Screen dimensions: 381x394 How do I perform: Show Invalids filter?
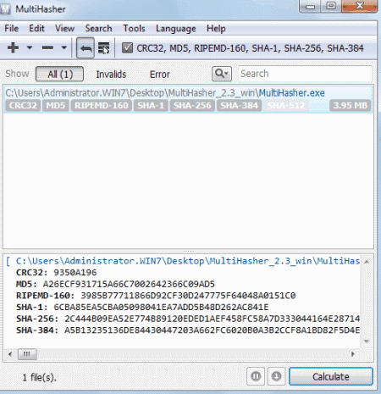pos(111,75)
